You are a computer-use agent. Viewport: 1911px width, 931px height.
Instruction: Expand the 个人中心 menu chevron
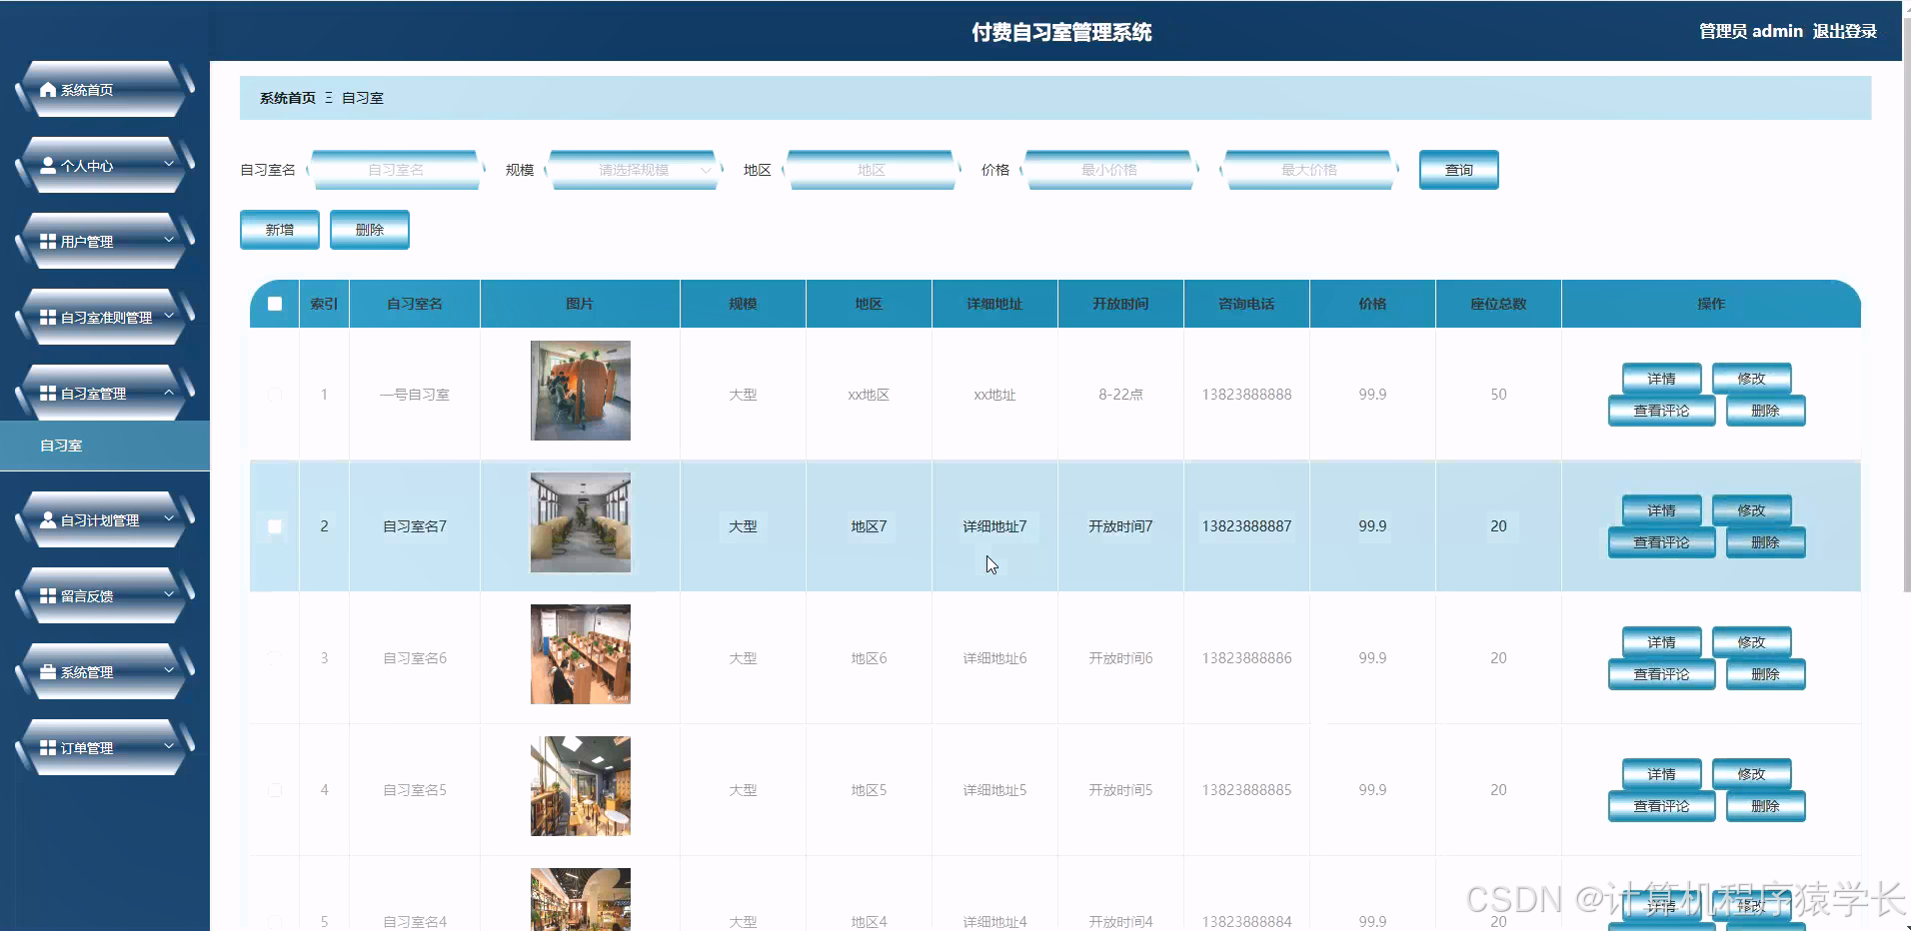point(169,164)
